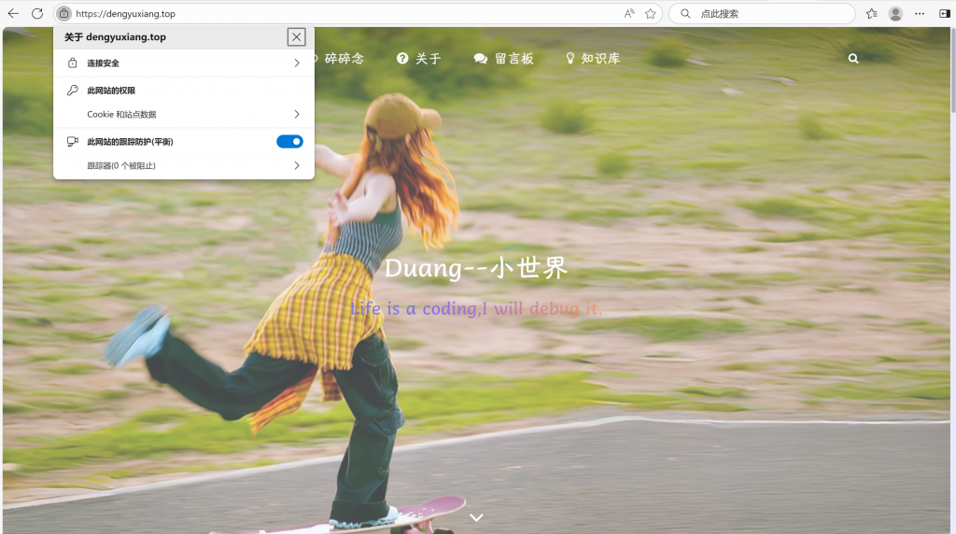Open the 留言板 nav menu item
The width and height of the screenshot is (956, 534).
point(504,59)
